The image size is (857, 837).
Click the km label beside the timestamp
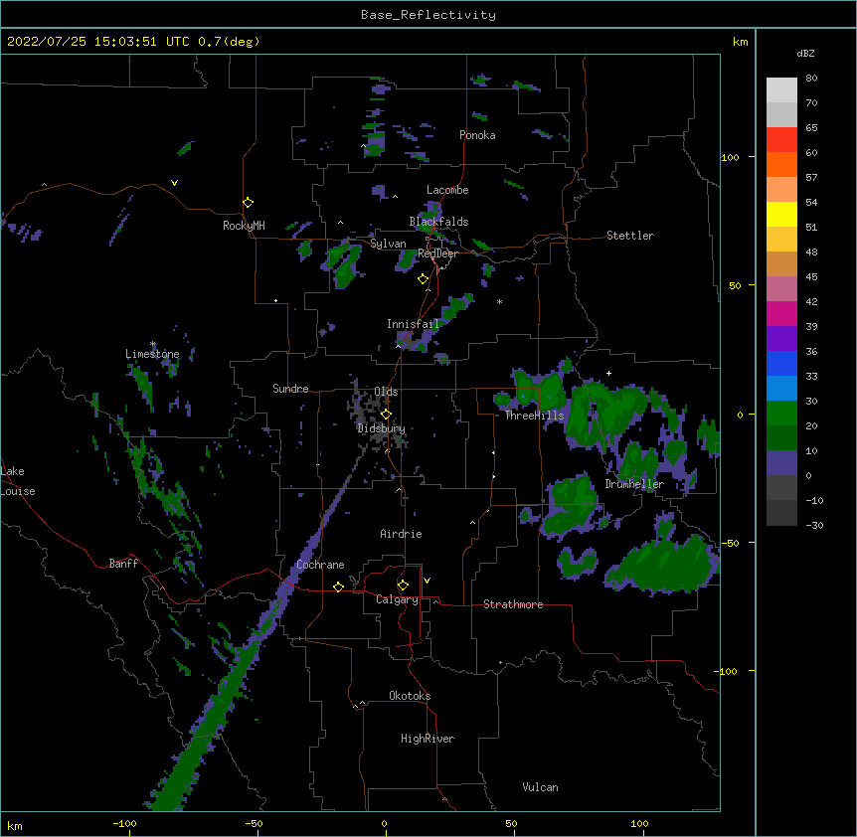tap(740, 42)
